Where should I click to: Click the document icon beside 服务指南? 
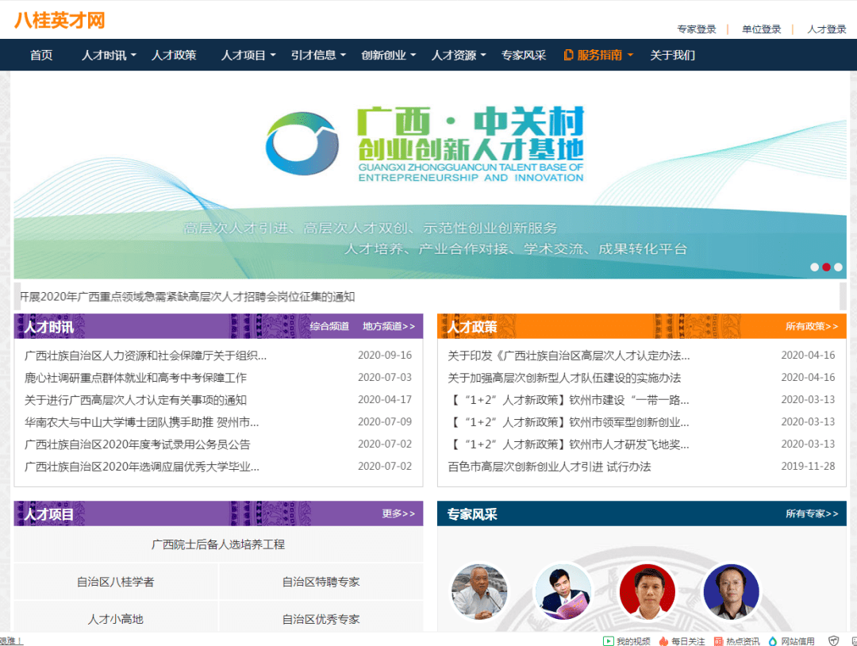[x=568, y=56]
